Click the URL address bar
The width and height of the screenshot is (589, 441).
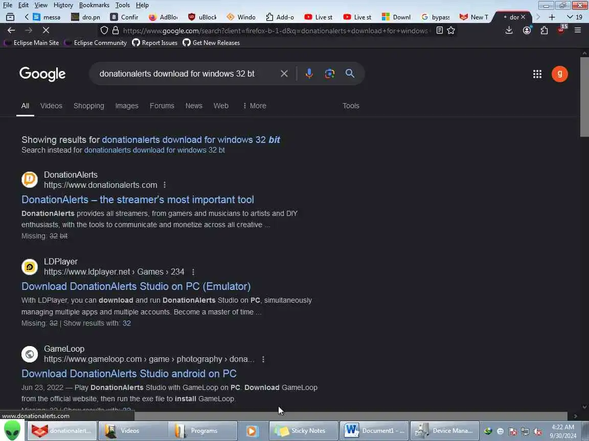coord(275,31)
